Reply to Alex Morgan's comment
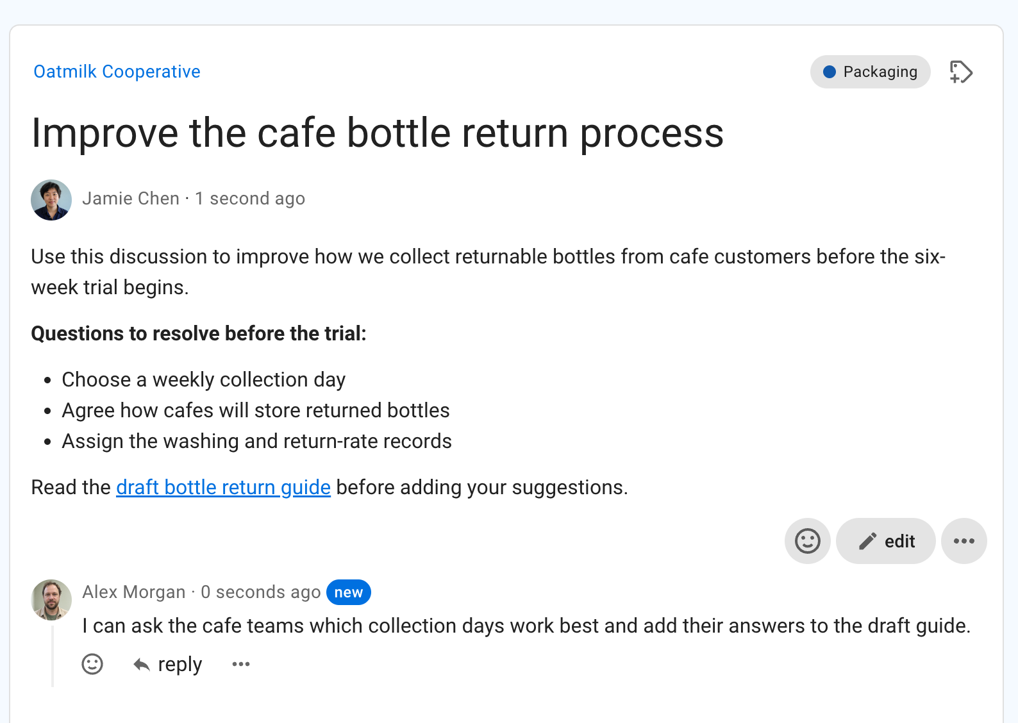 coord(167,665)
